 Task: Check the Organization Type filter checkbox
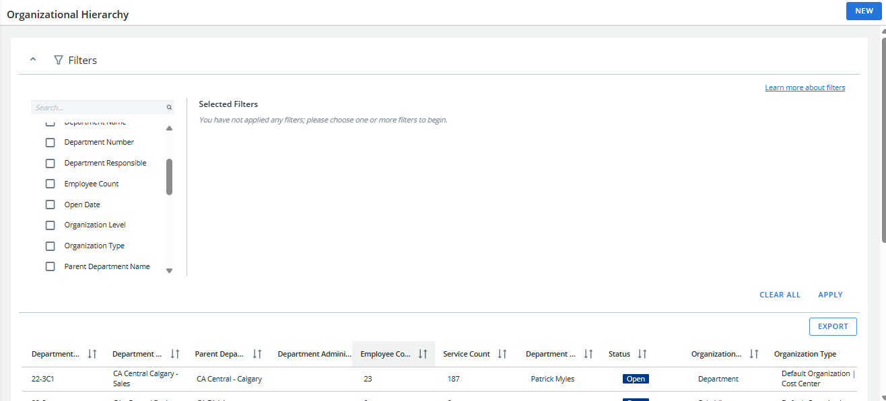50,246
